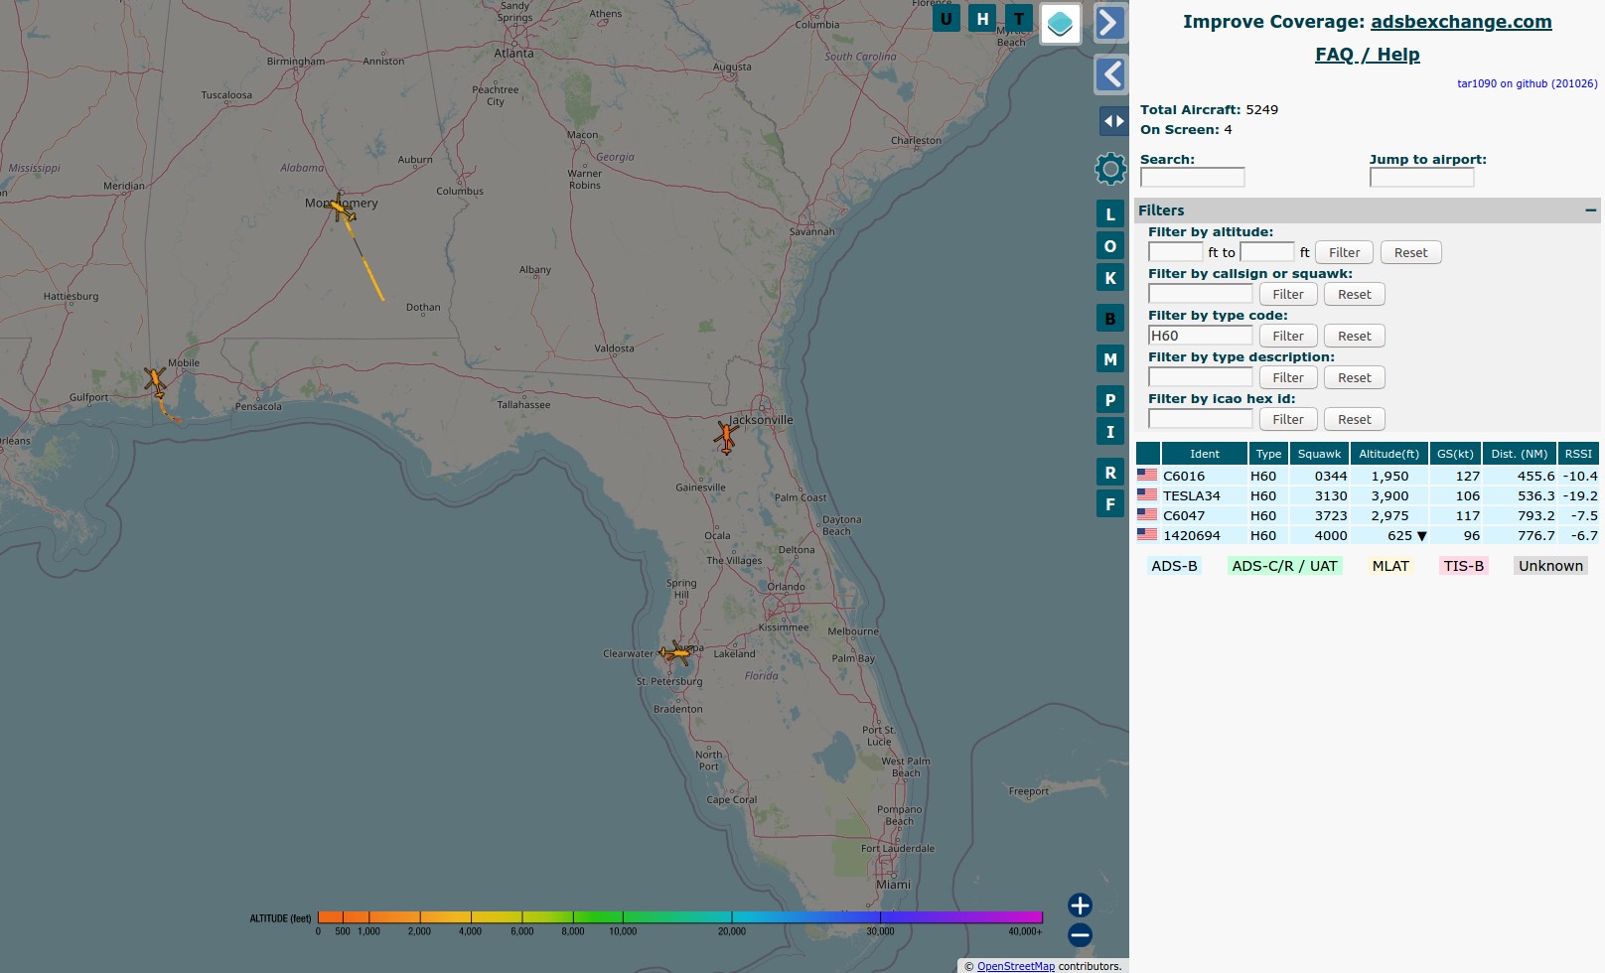Toggle the K map option button
This screenshot has width=1605, height=973.
click(1110, 278)
